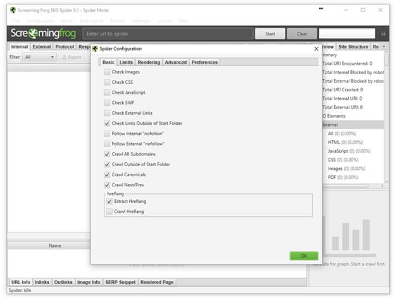This screenshot has height=298, width=395.
Task: Select the Internal tab in main window
Action: [x=20, y=47]
